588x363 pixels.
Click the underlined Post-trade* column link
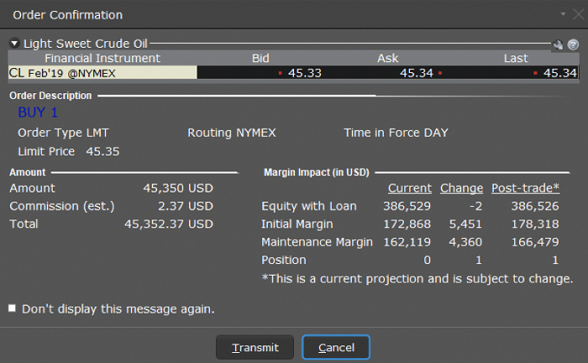525,188
